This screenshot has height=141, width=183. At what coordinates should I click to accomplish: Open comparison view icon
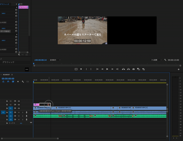[x=138, y=69]
